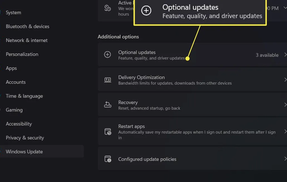Expand the Restart apps chevron

285,132
